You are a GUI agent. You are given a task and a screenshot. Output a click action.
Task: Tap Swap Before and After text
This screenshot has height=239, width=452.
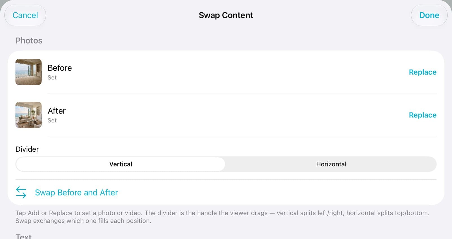point(77,192)
